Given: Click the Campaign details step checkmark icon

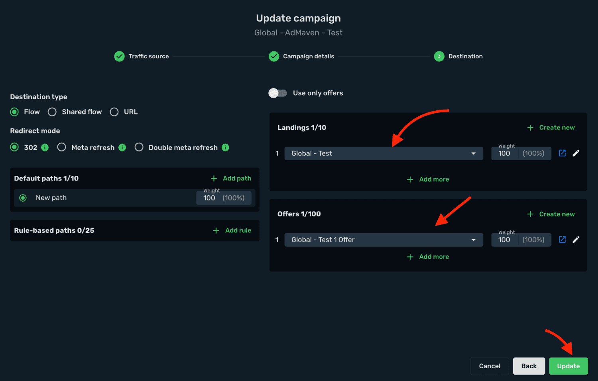Looking at the screenshot, I should click(274, 56).
